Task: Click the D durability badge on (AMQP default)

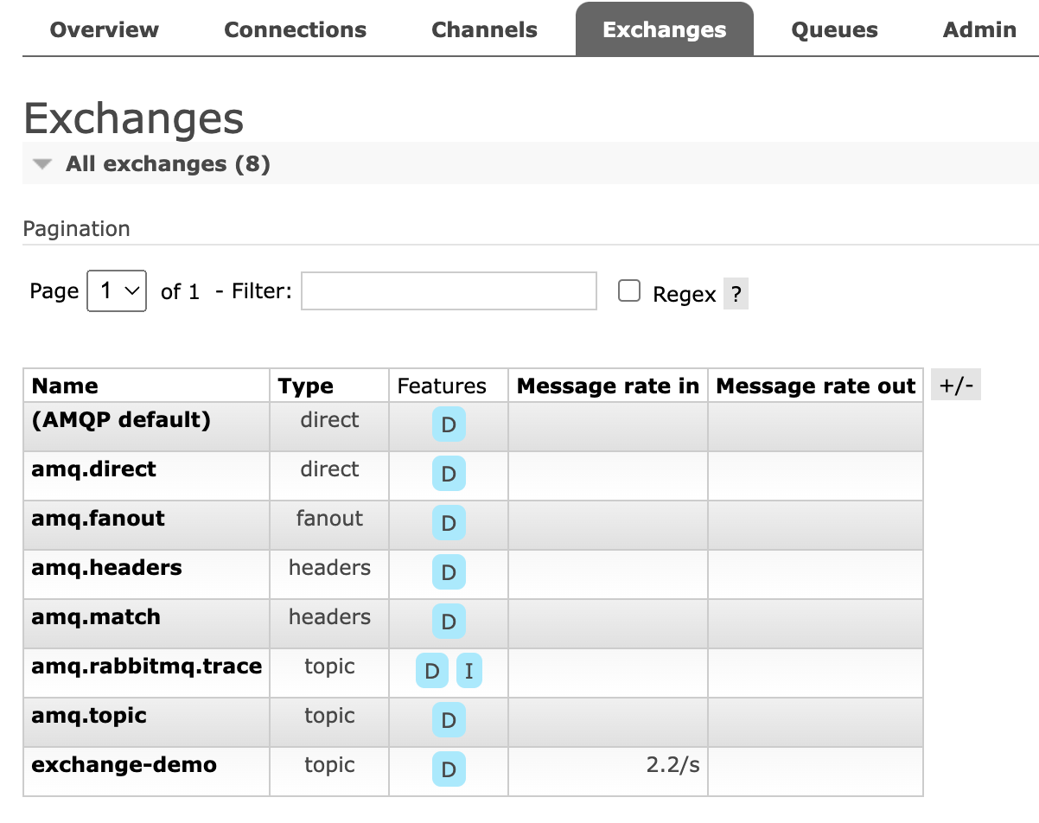Action: pos(448,424)
